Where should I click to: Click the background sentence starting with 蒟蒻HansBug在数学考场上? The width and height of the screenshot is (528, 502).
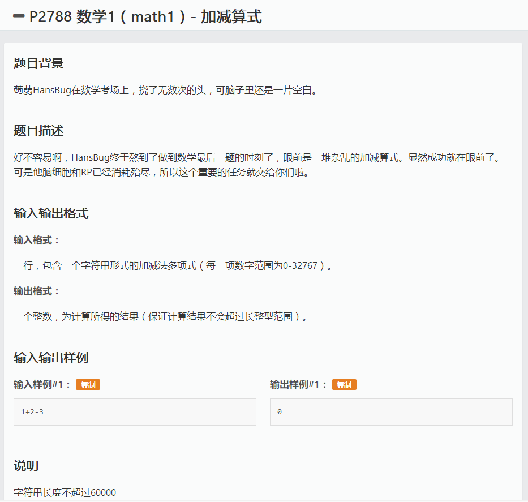pos(165,90)
